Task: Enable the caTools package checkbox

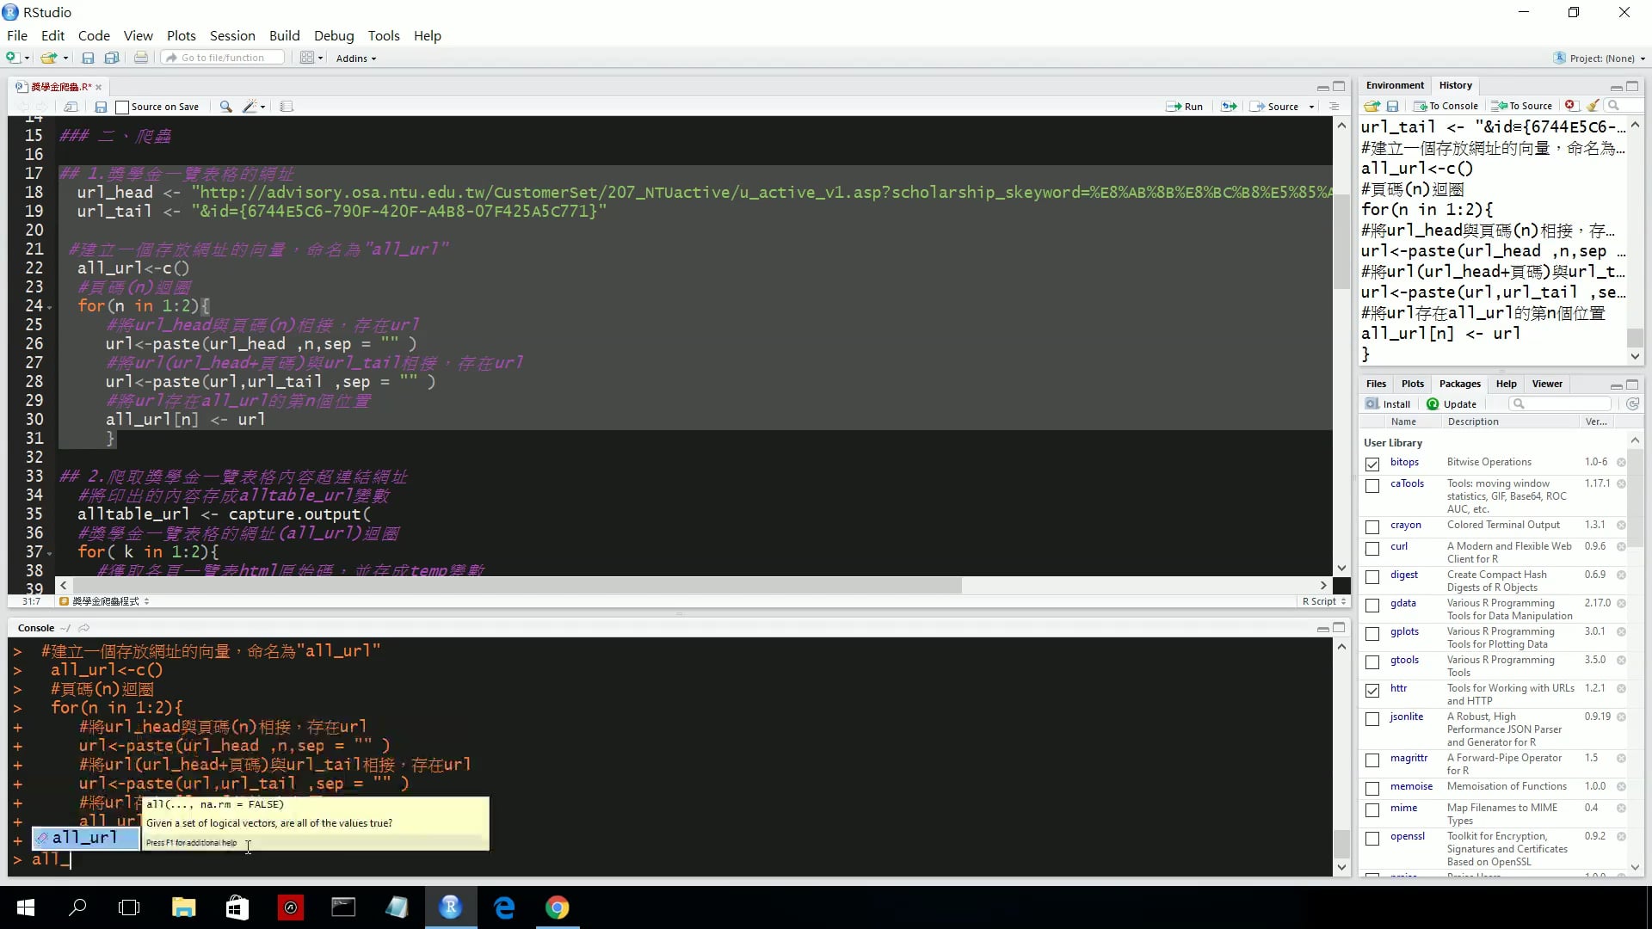Action: (x=1372, y=486)
